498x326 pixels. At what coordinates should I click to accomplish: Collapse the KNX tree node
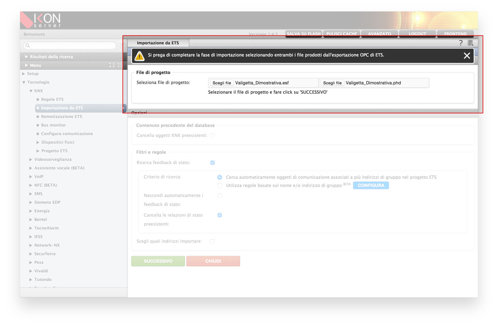31,91
